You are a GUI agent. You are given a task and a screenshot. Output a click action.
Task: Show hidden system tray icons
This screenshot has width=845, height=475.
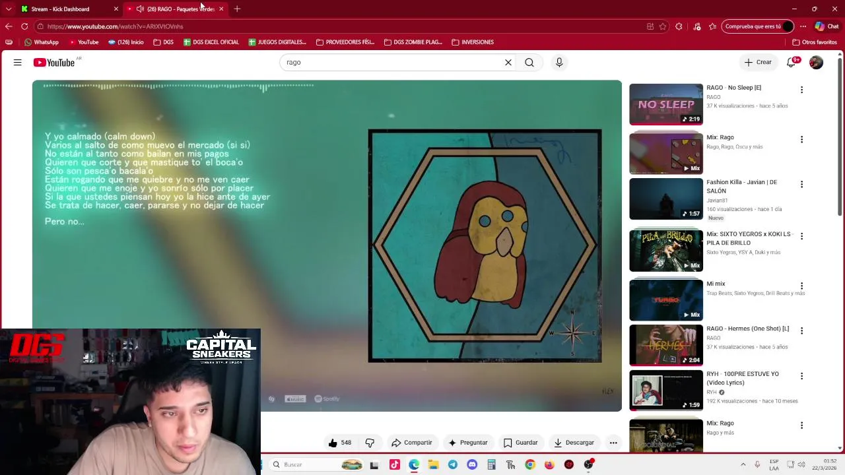pyautogui.click(x=743, y=464)
